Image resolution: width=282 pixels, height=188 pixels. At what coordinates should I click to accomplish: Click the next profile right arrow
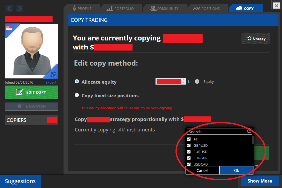pyautogui.click(x=19, y=8)
